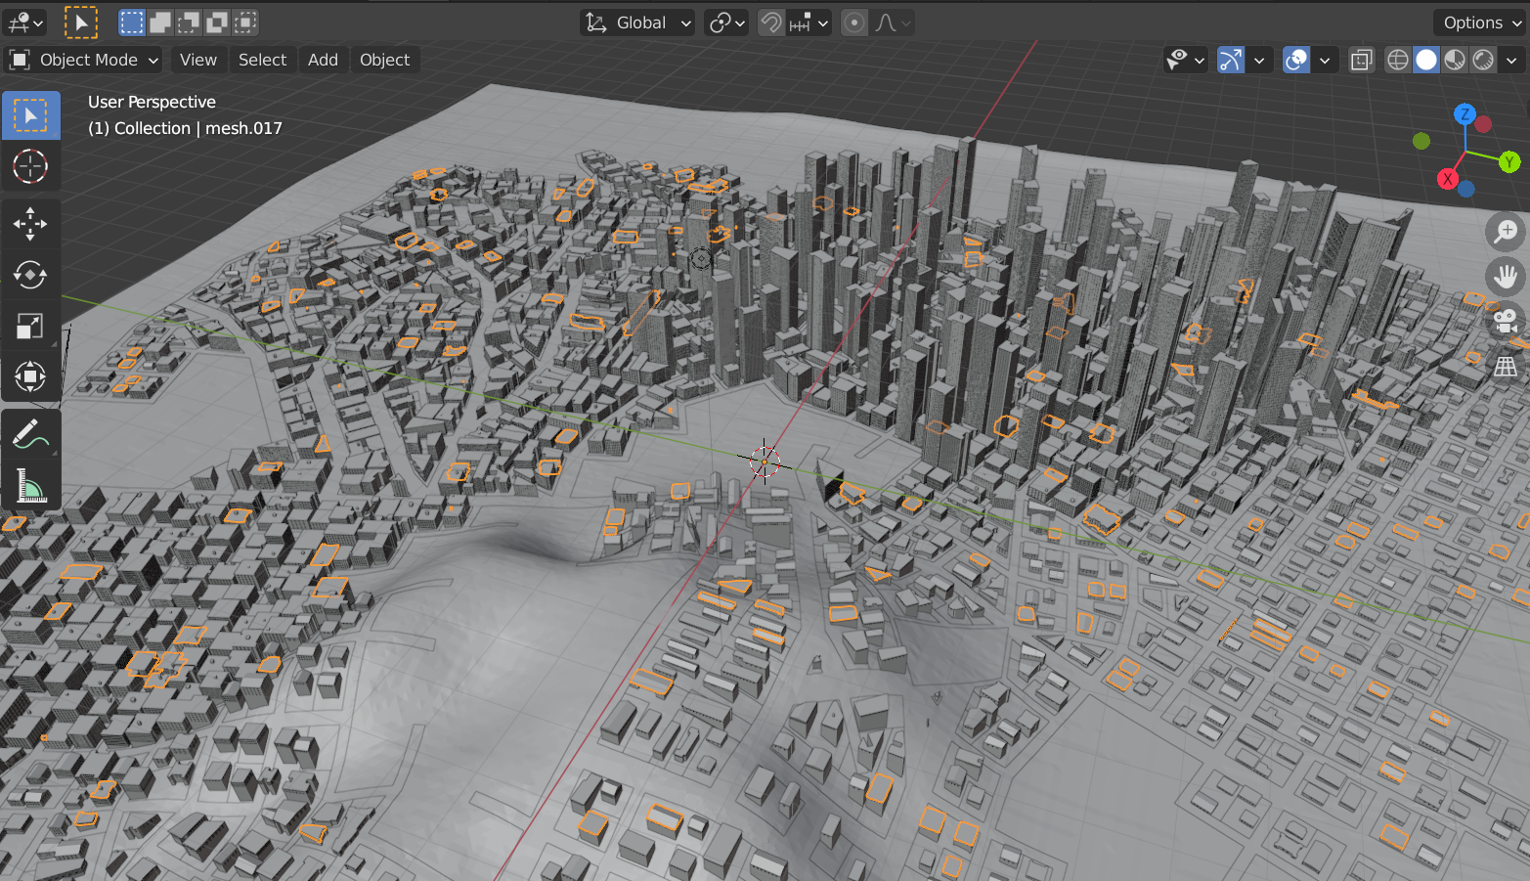Open the View menu
Viewport: 1530px width, 881px height.
coord(198,60)
